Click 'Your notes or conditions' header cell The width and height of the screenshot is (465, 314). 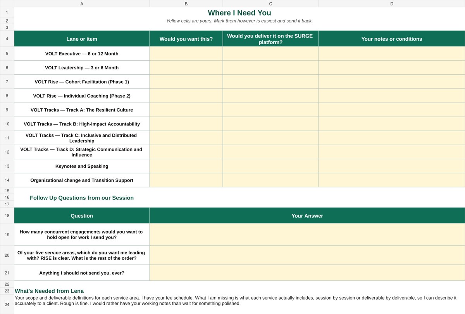pyautogui.click(x=392, y=39)
